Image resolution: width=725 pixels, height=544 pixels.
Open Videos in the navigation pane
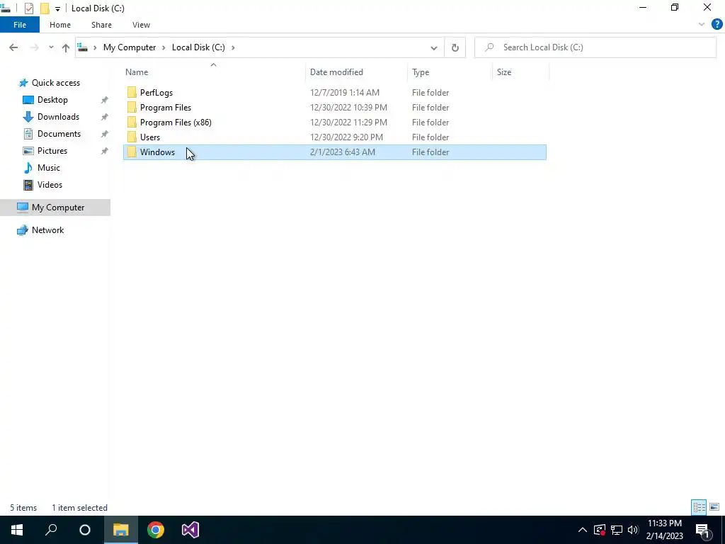(x=50, y=185)
